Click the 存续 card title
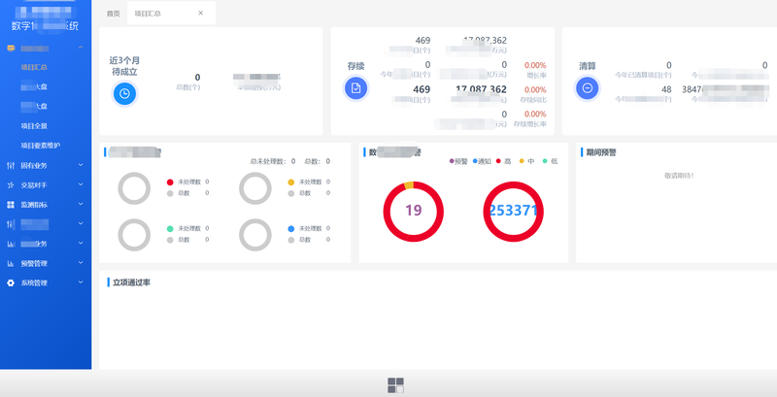Viewport: 777px width, 397px height. tap(355, 66)
